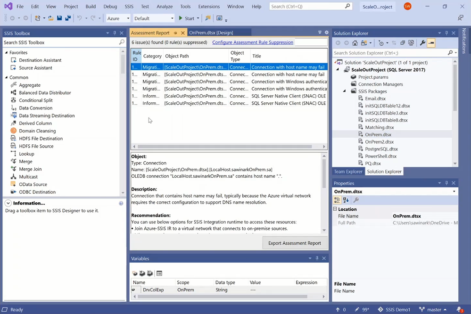Click the wrench Properties icon in Solution Explorer
This screenshot has height=314, width=471.
click(x=422, y=43)
